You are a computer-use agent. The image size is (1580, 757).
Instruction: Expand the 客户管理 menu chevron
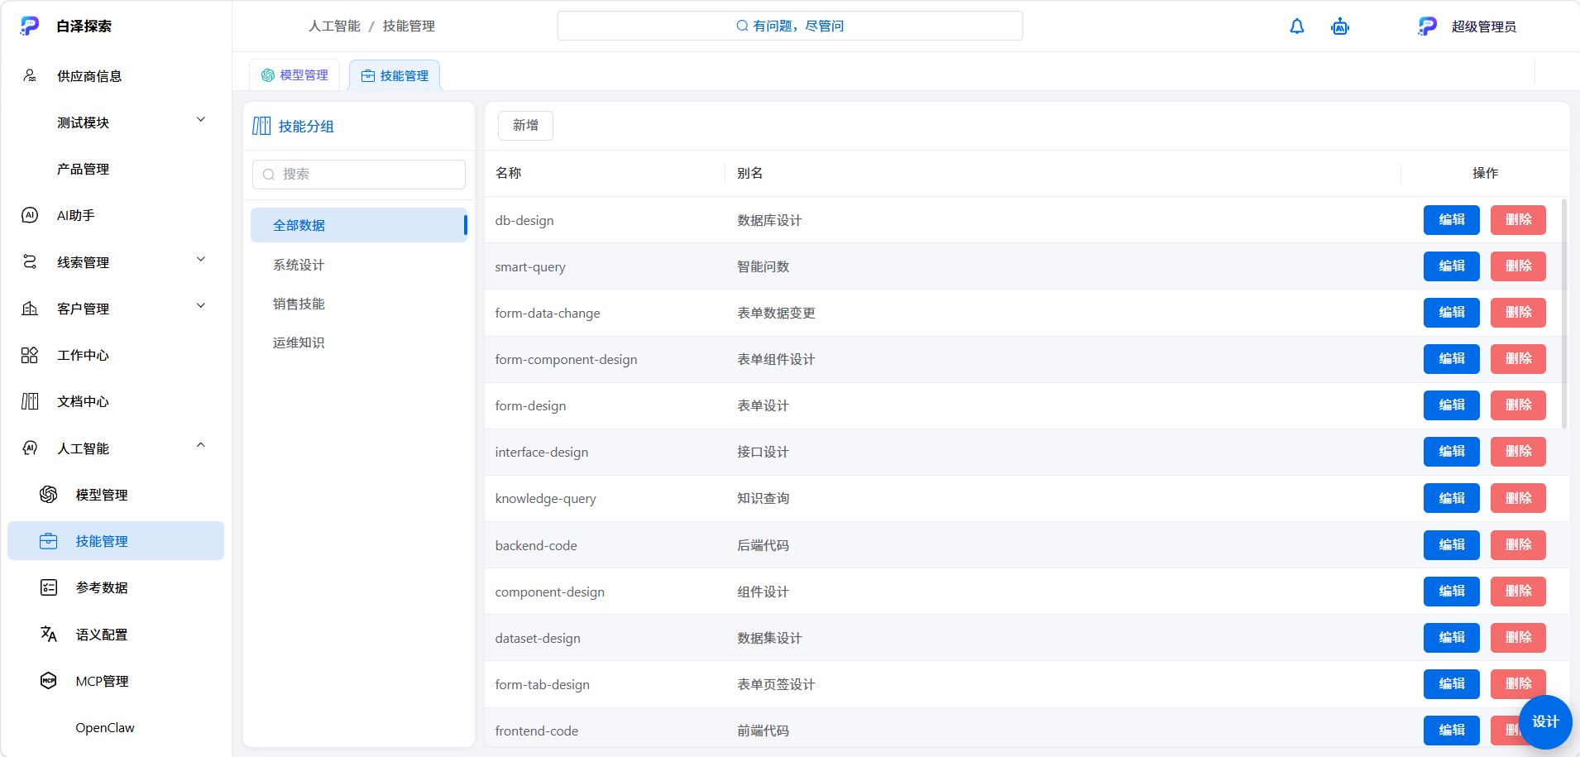coord(201,306)
